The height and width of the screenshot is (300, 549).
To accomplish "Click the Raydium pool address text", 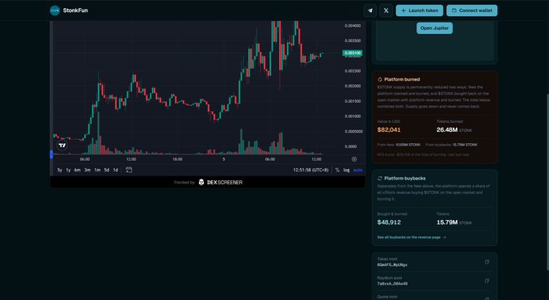I will pos(392,284).
